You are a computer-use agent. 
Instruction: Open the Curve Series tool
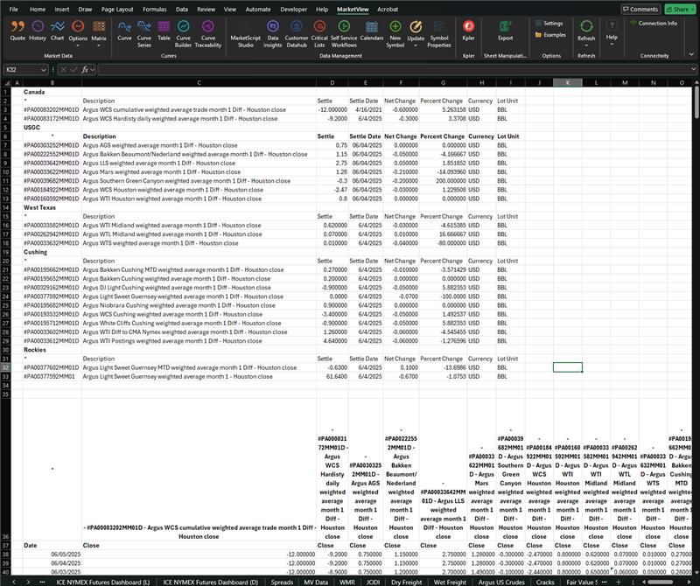pyautogui.click(x=144, y=34)
